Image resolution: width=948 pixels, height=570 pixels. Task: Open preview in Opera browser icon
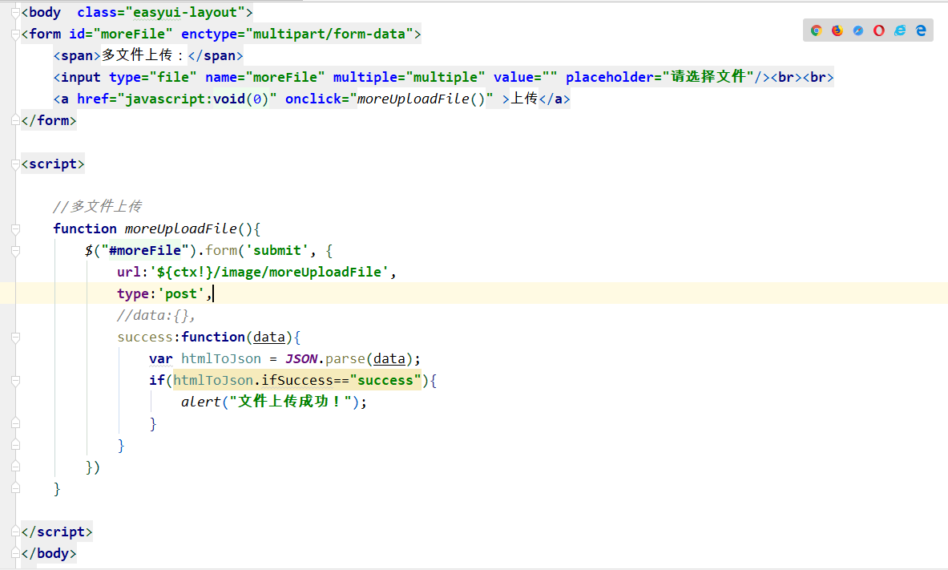[879, 30]
